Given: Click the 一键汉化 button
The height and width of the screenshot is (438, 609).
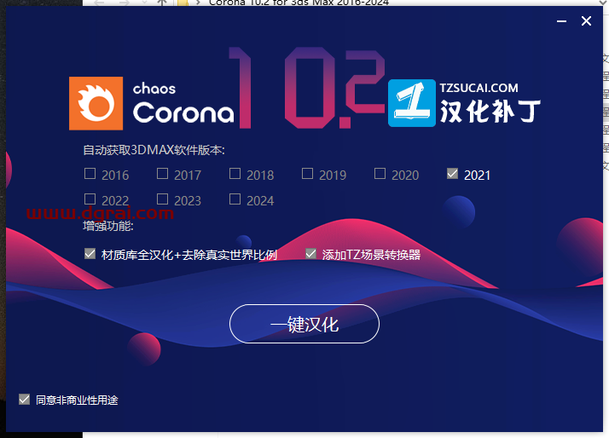Looking at the screenshot, I should (304, 324).
